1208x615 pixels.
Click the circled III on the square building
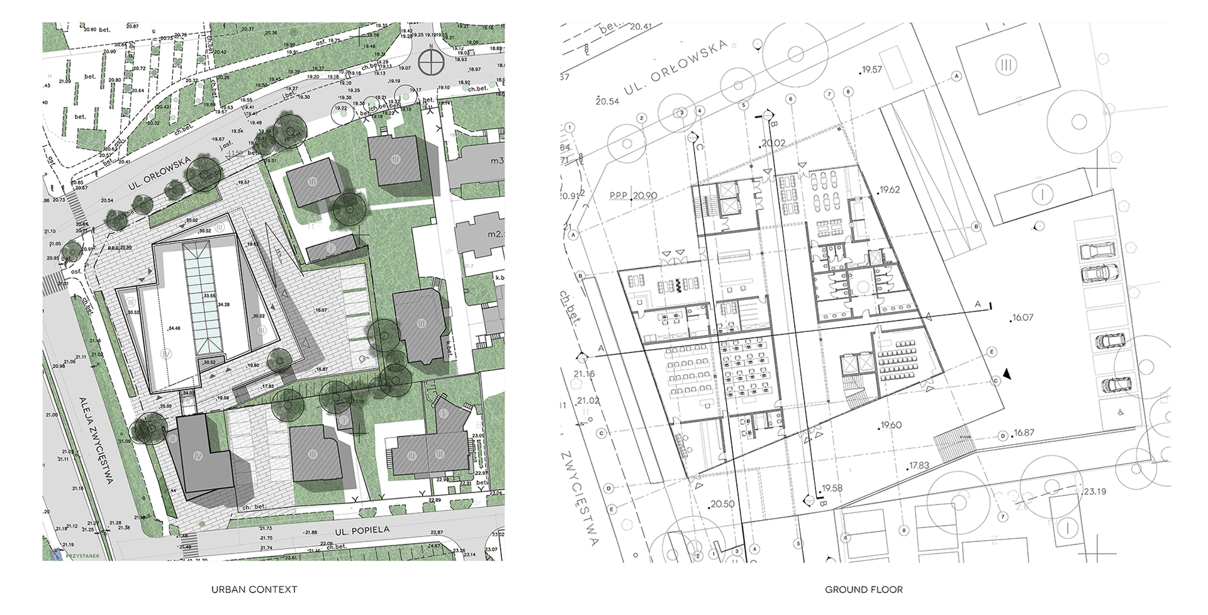click(1007, 64)
